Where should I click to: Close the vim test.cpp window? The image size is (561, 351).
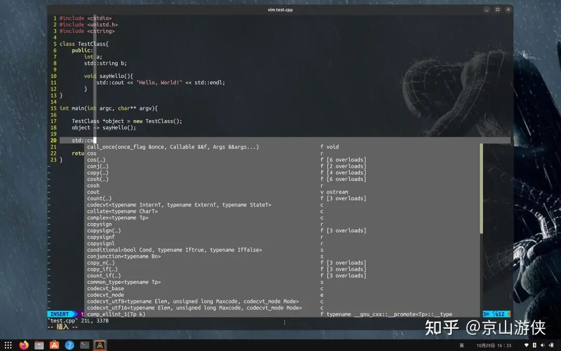click(508, 10)
